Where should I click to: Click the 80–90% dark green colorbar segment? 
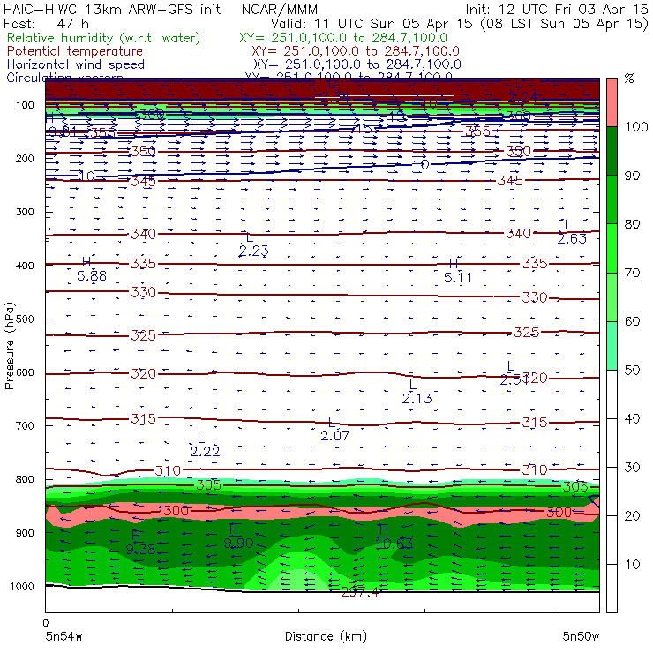point(612,199)
